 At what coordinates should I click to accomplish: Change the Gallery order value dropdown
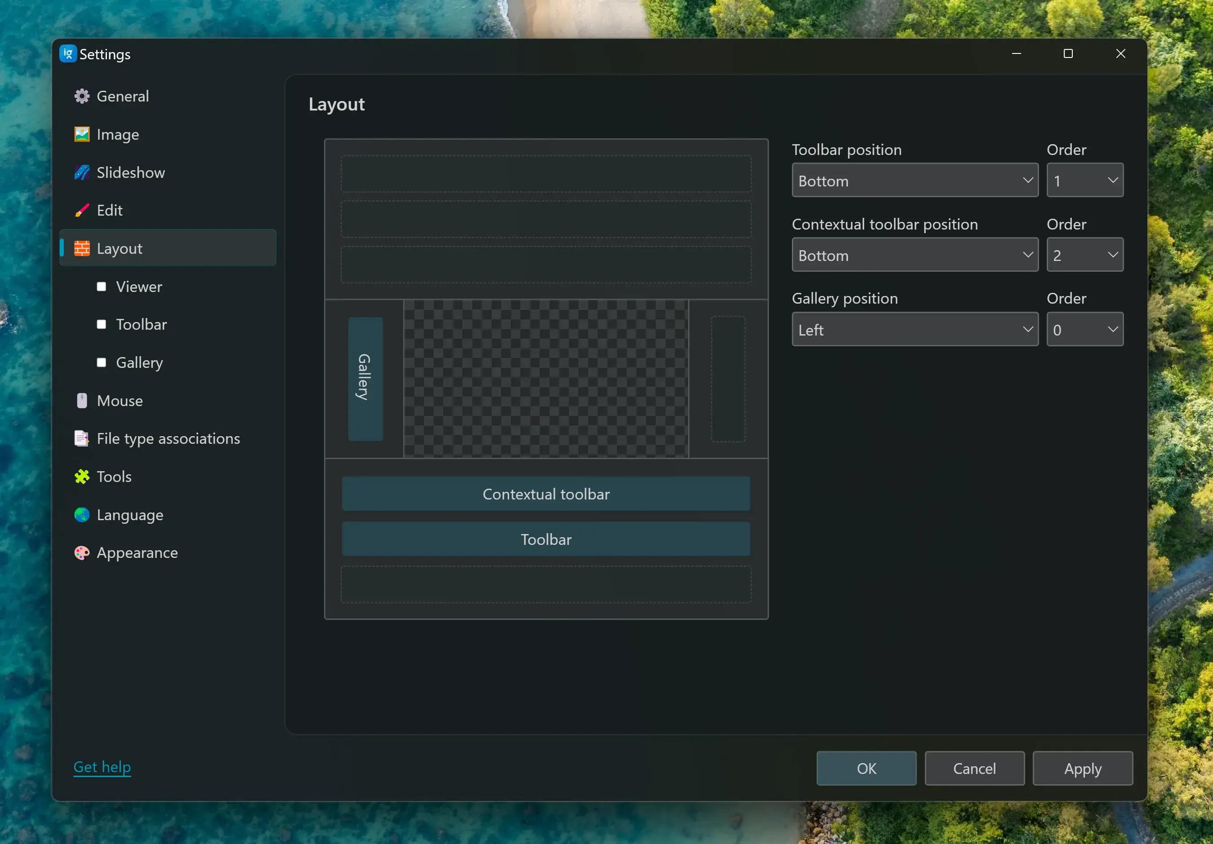[1084, 330]
